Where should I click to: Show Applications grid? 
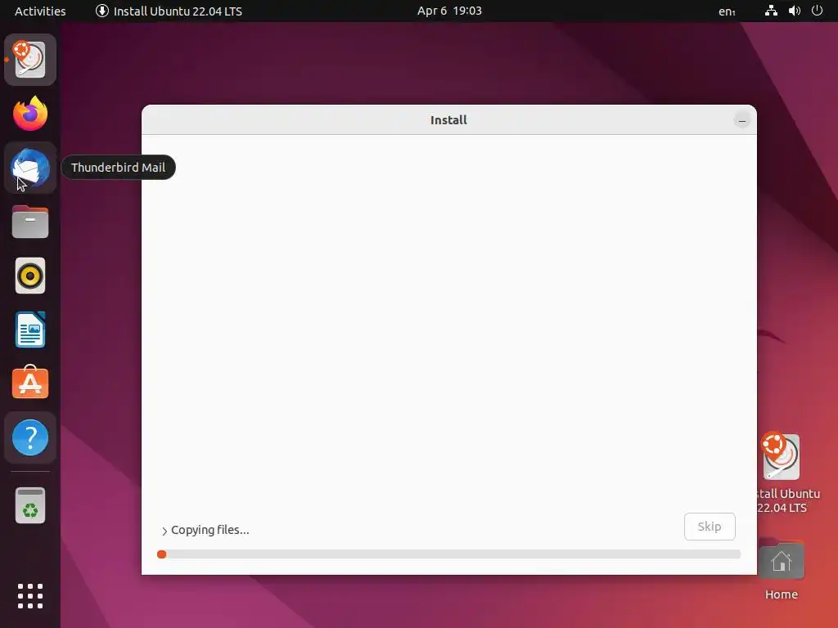30,596
